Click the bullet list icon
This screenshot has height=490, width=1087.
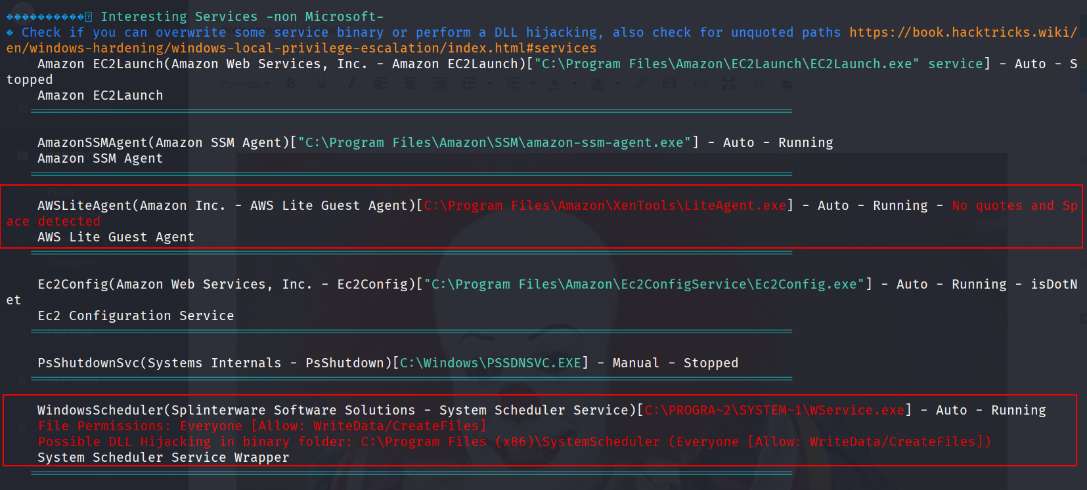pyautogui.click(x=470, y=83)
